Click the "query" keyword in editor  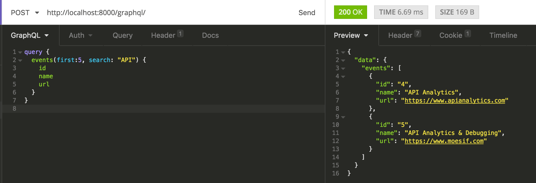pos(33,52)
